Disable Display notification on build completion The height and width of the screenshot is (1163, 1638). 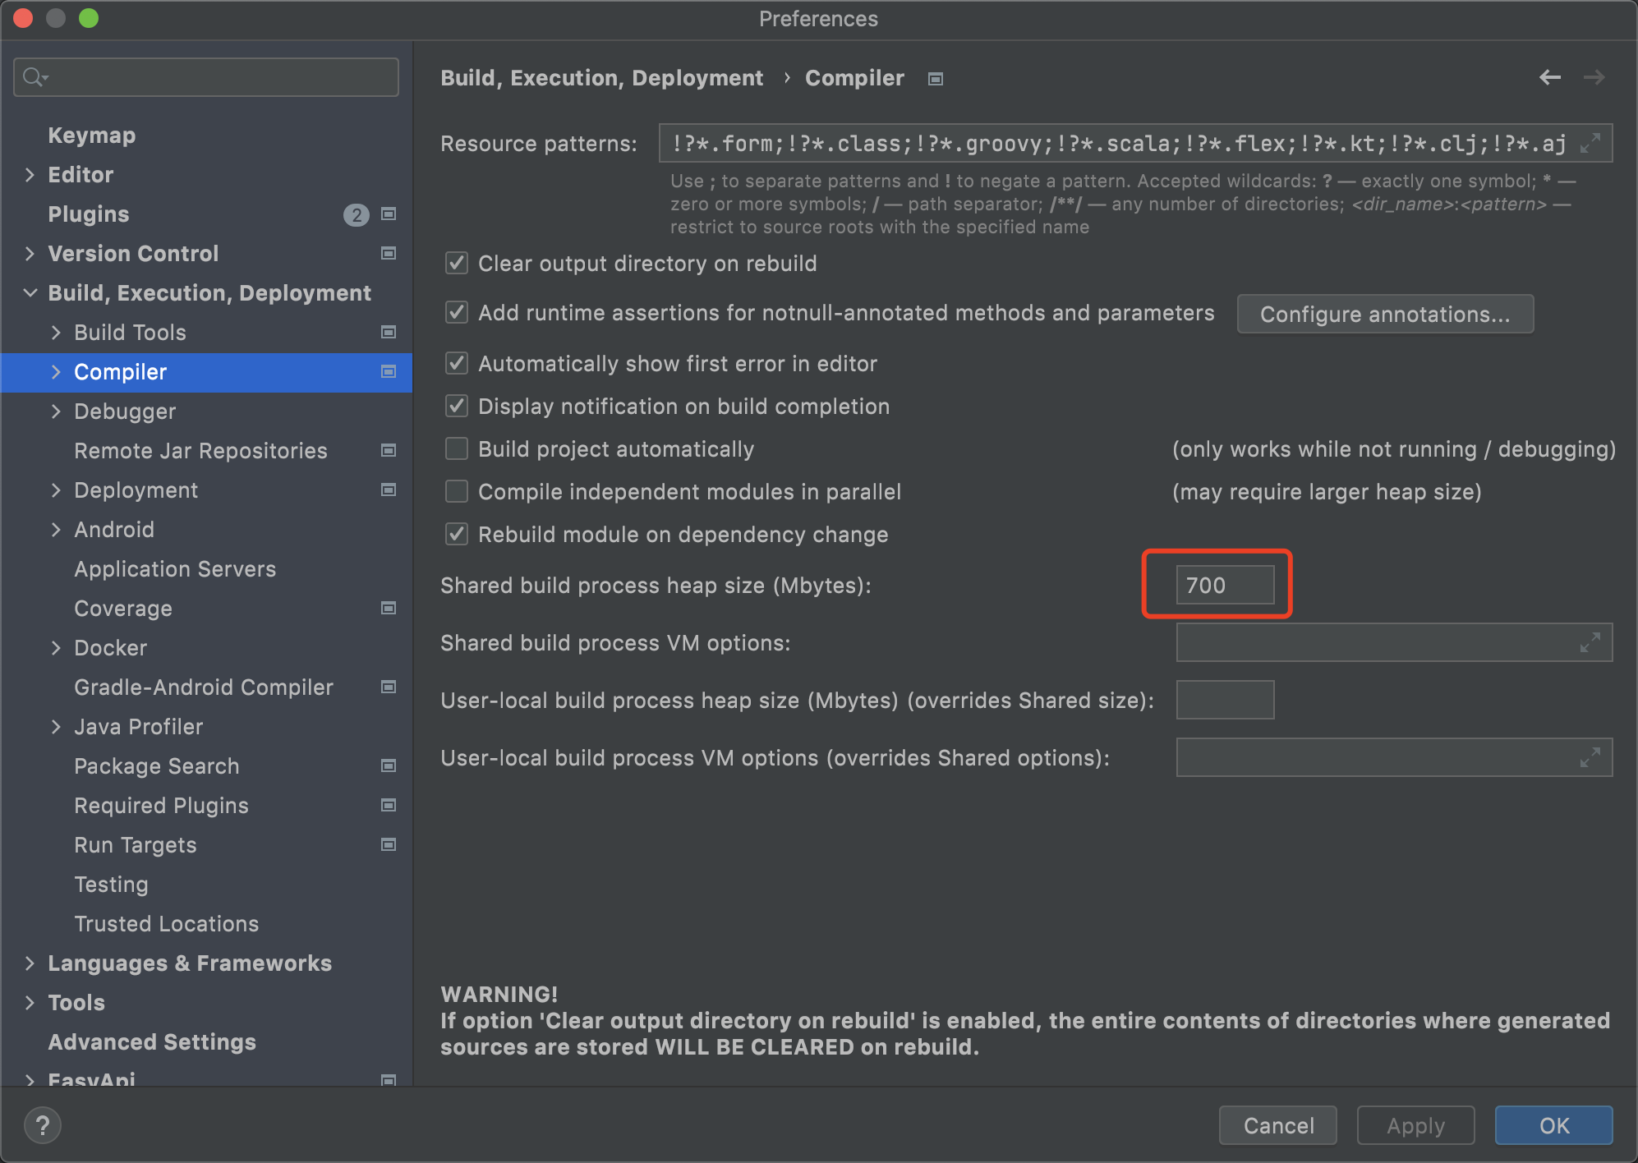(x=457, y=406)
